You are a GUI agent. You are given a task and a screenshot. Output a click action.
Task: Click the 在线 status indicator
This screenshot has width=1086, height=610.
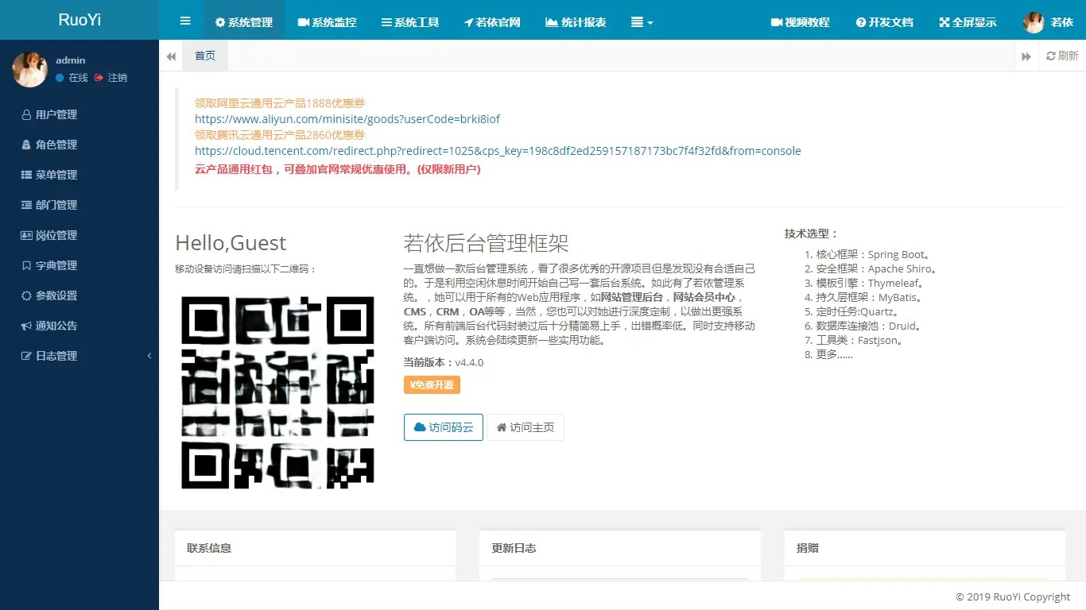(72, 78)
